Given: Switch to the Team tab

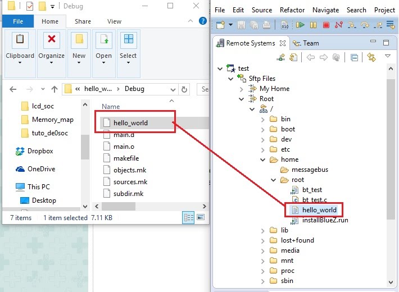Looking at the screenshot, I should [x=306, y=43].
